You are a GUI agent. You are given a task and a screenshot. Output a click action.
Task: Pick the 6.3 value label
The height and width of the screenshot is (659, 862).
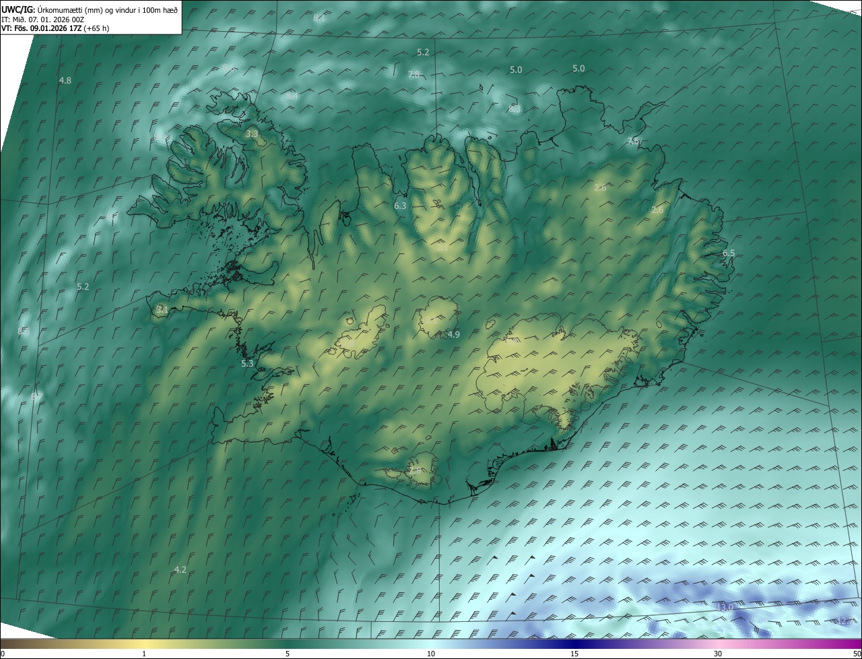[x=400, y=206]
